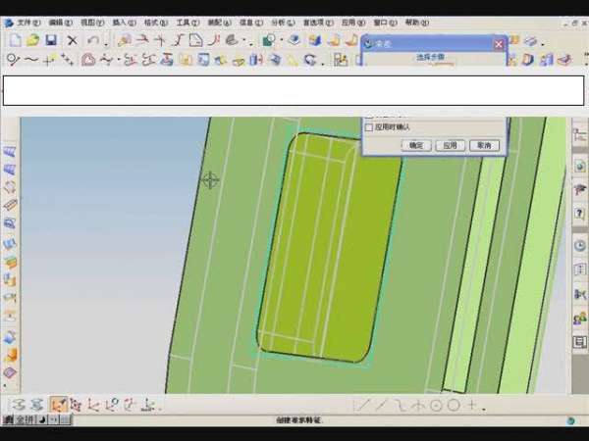The width and height of the screenshot is (589, 441).
Task: Click the 取消 (Cancel) button
Action: 482,145
